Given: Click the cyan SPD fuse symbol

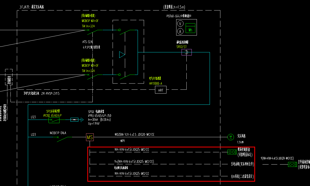Looking at the screenshot, I should click(x=74, y=120).
